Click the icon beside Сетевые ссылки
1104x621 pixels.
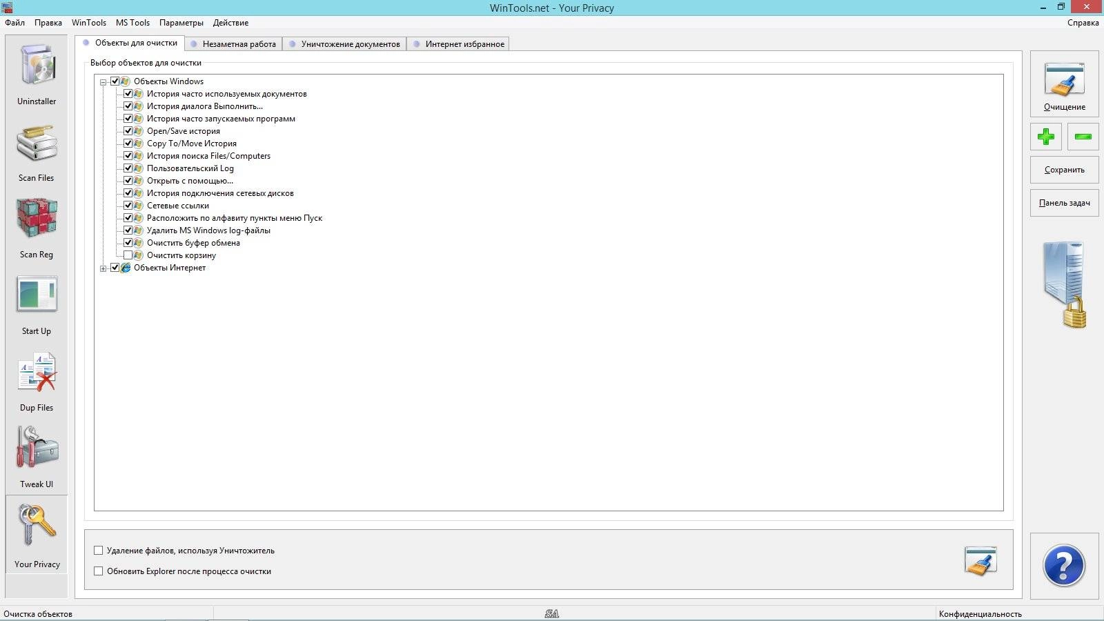[x=139, y=206]
